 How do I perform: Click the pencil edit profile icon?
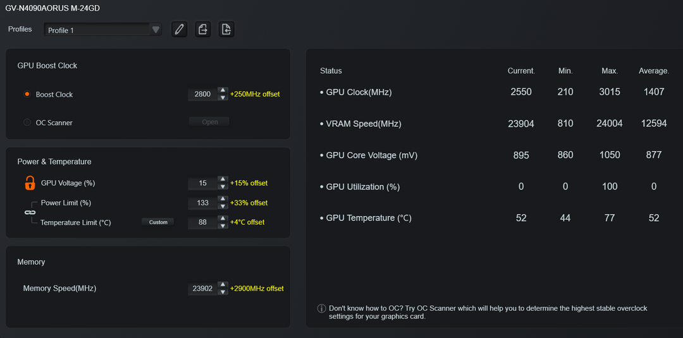pyautogui.click(x=179, y=30)
